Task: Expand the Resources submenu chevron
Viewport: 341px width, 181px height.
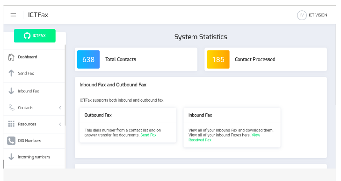Action: 60,124
